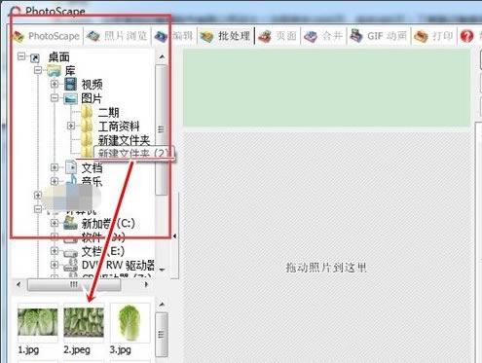Select the 图片 library folder
Viewport: 482px width, 363px height.
92,98
